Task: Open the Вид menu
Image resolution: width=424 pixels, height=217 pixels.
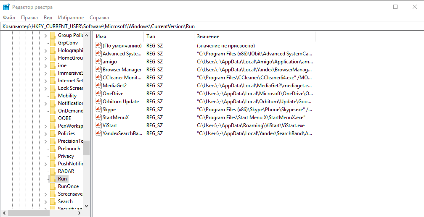Action: [48, 18]
